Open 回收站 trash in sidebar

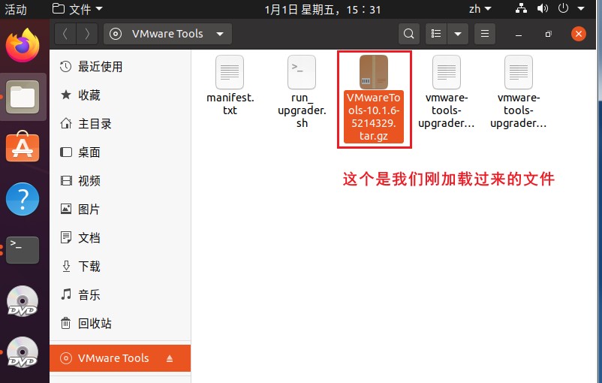coord(120,324)
